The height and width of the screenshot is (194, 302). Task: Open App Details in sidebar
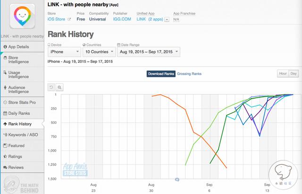19,47
